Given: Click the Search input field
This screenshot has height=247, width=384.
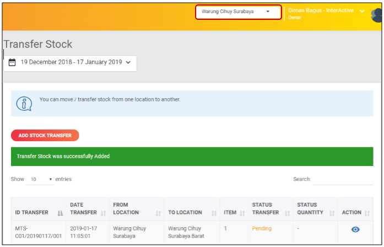Looking at the screenshot, I should coord(343,180).
